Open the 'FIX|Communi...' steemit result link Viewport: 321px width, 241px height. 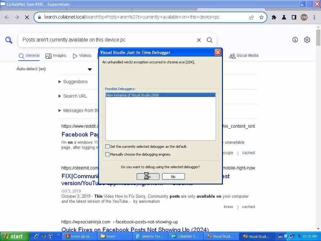(80, 176)
